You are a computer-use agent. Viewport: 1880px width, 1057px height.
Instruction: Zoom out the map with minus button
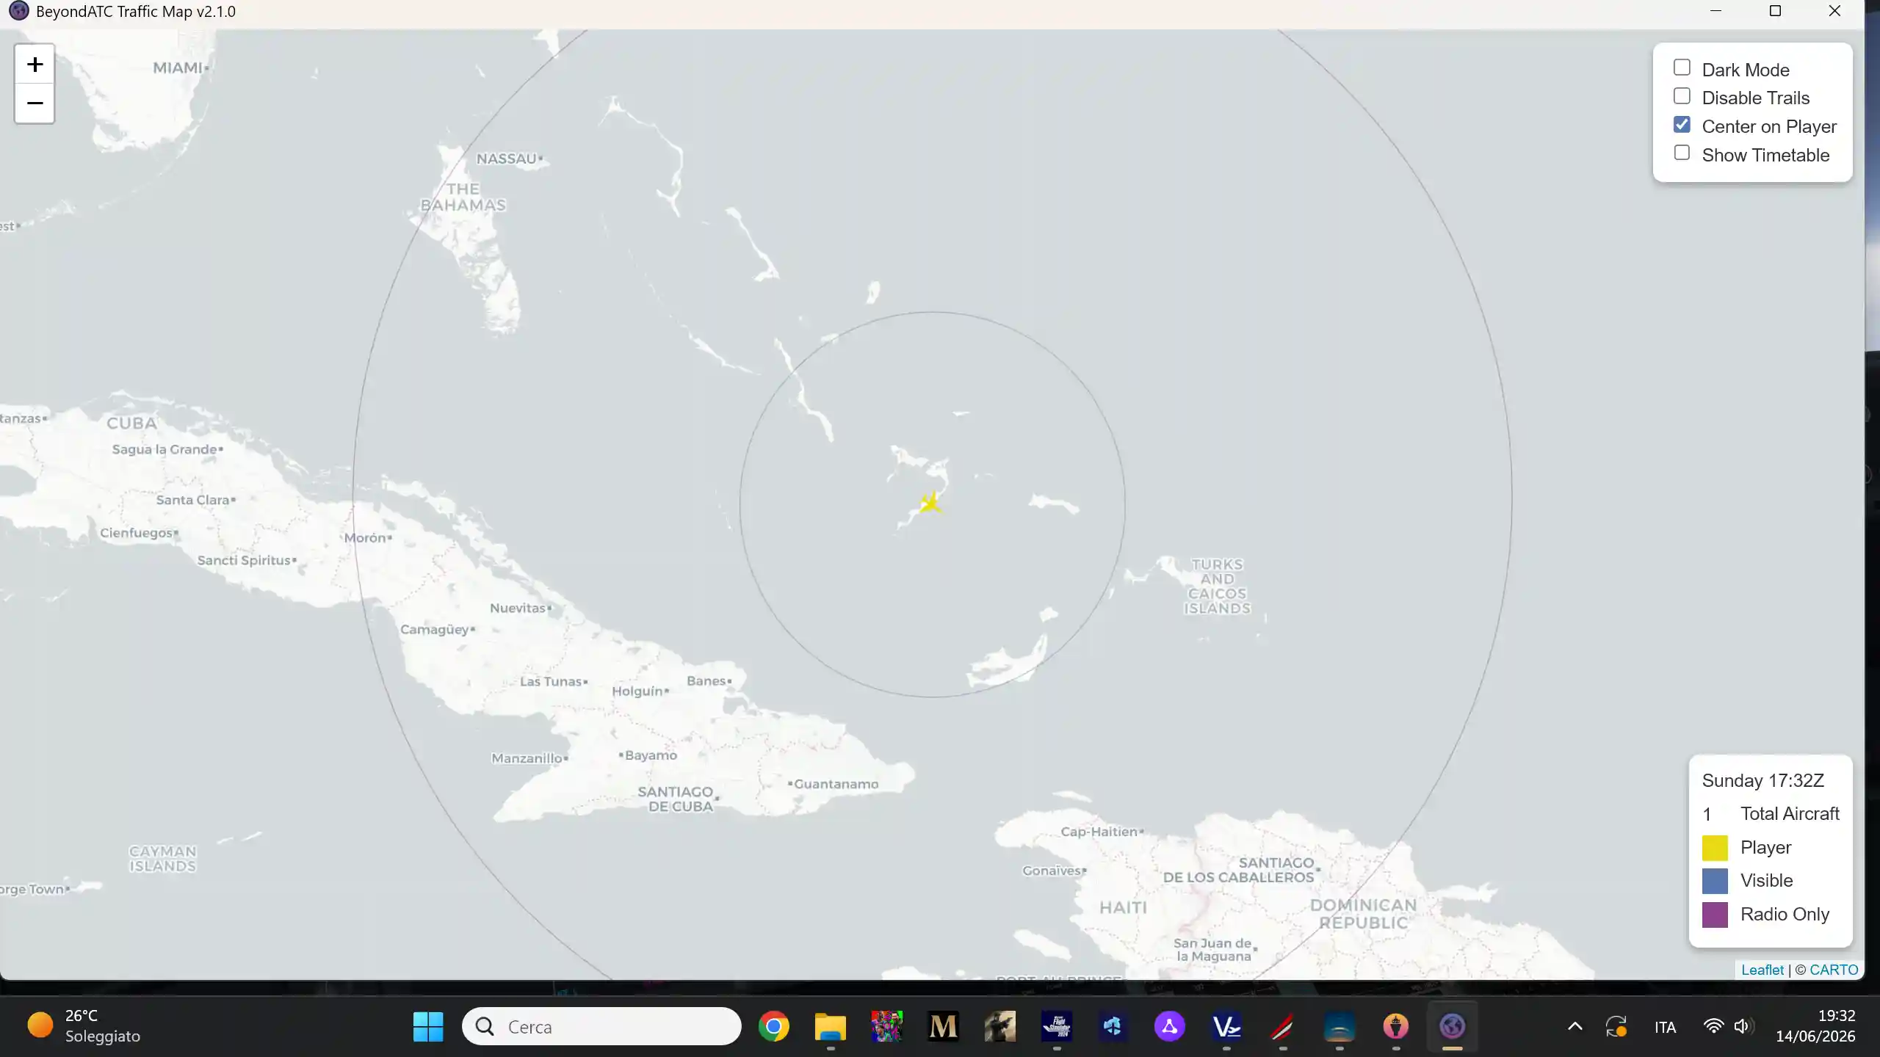[x=35, y=103]
